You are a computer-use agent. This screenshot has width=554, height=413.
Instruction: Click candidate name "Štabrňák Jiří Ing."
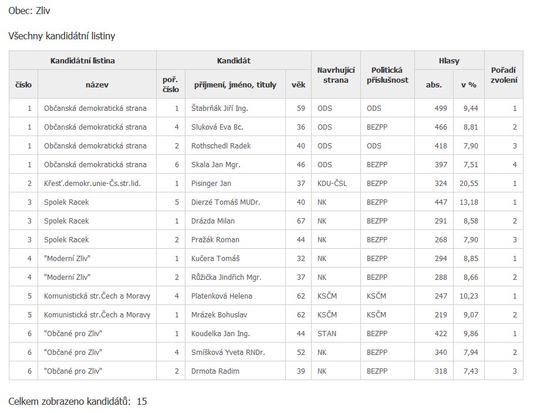click(219, 108)
